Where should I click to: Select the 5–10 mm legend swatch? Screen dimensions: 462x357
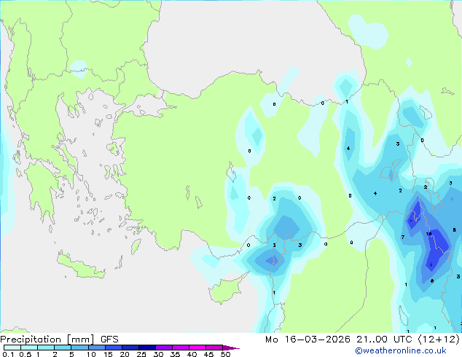(80, 348)
